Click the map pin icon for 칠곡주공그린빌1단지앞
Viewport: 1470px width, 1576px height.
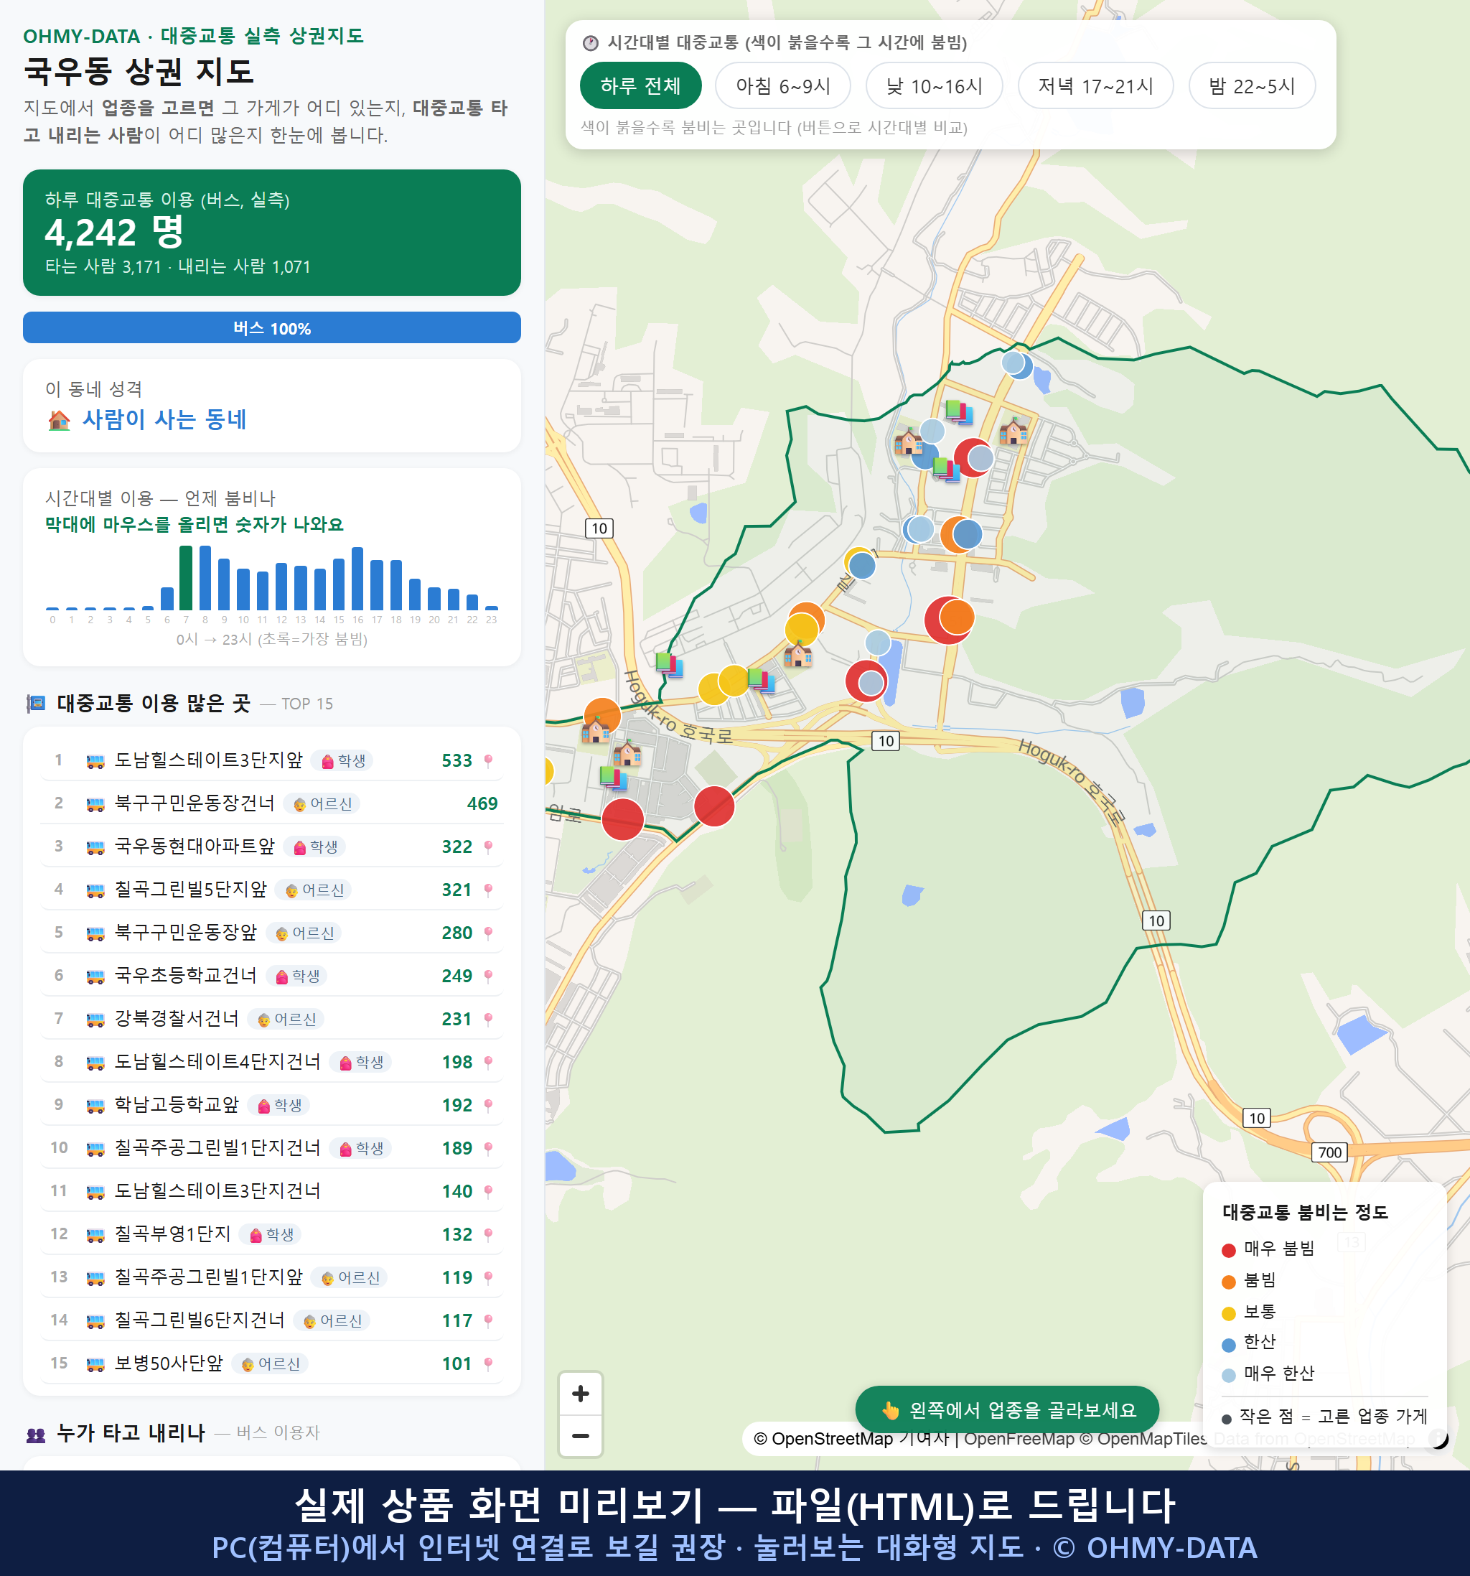pyautogui.click(x=488, y=1278)
